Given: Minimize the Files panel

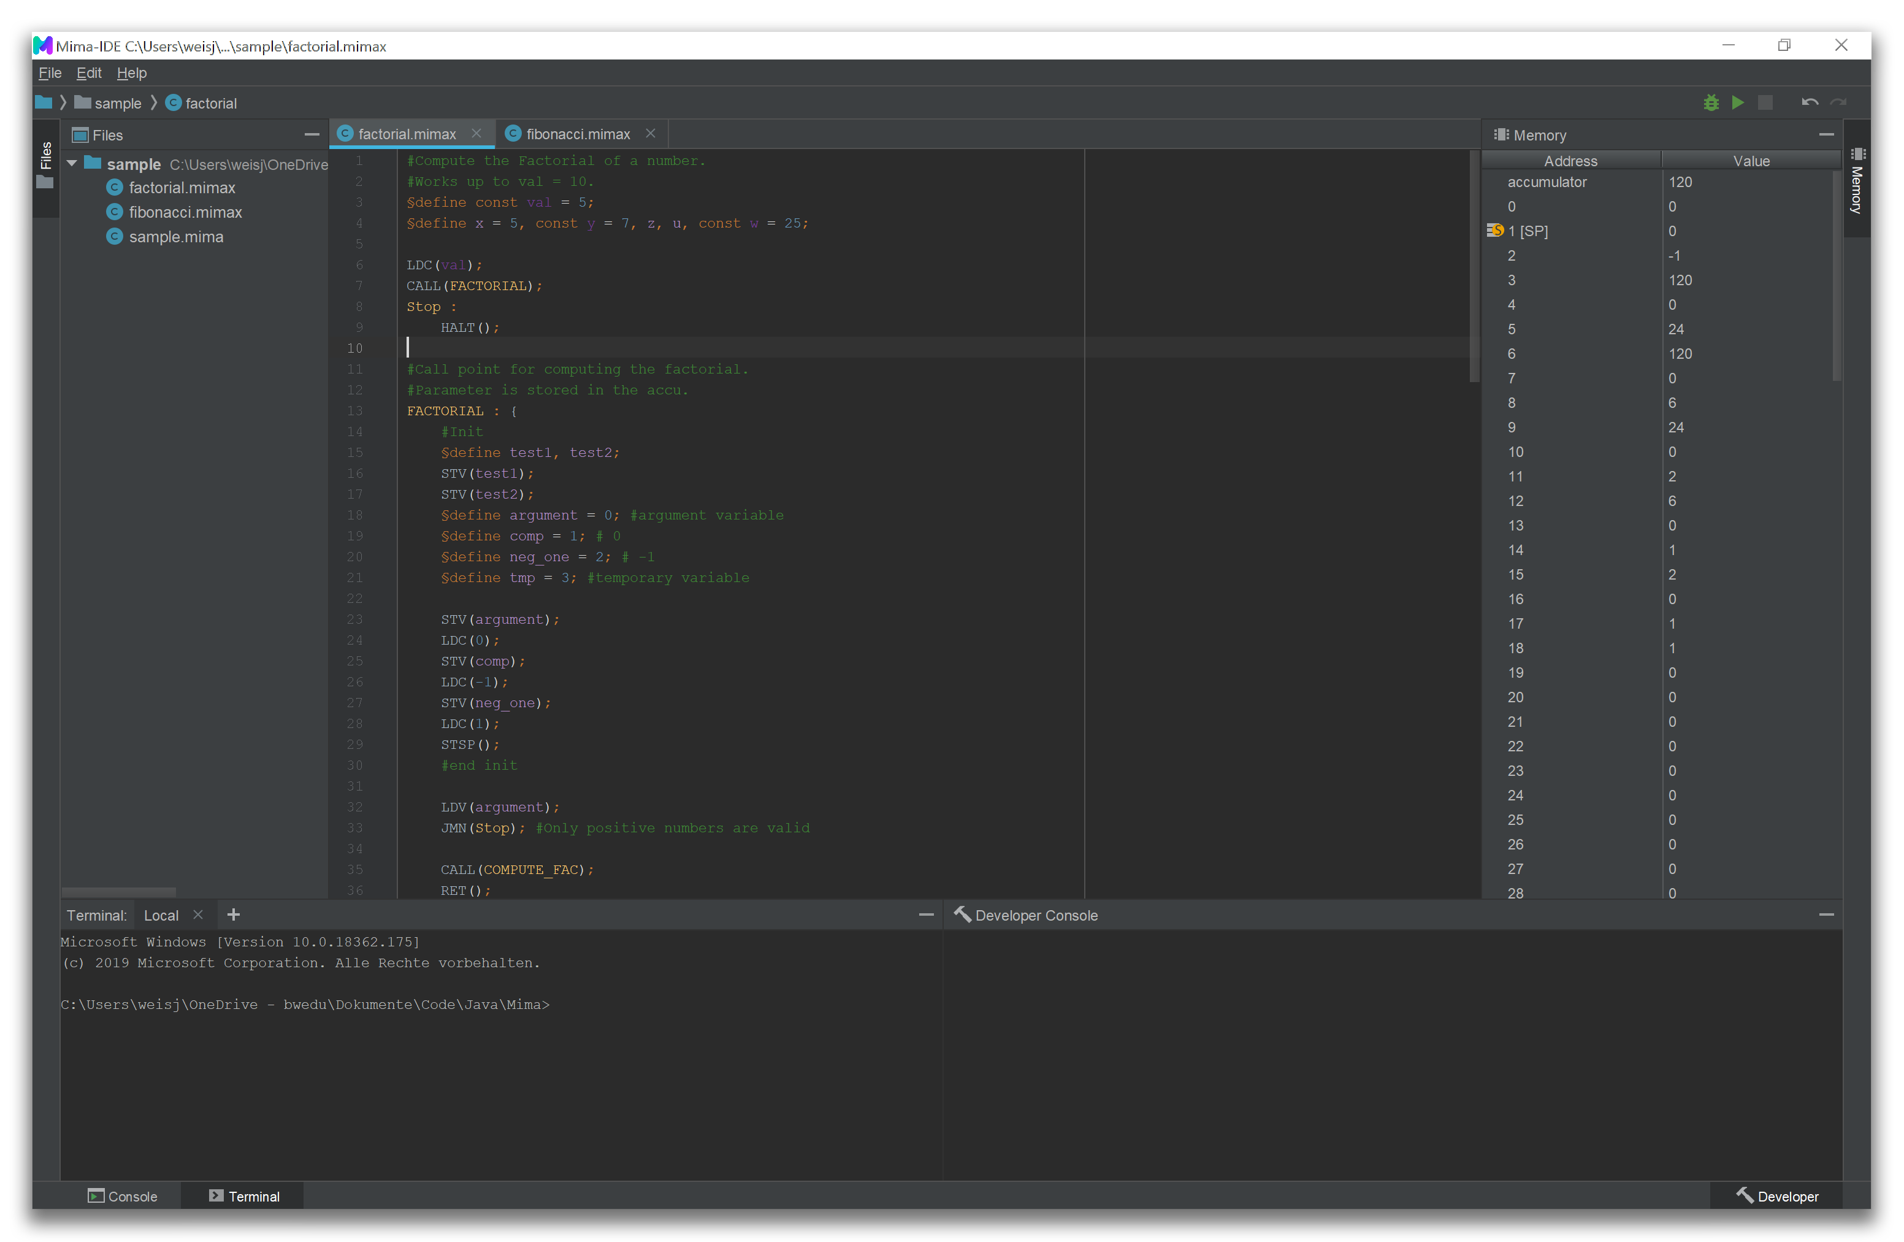Looking at the screenshot, I should [x=311, y=134].
